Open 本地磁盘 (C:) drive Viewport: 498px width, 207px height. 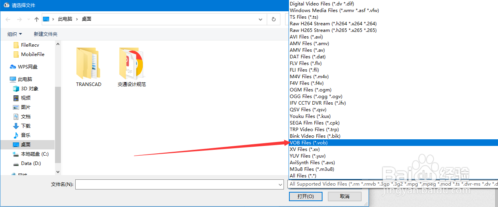(31, 154)
